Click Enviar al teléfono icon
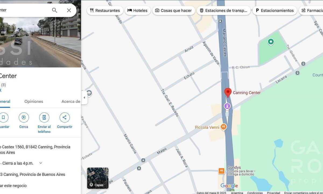 (x=44, y=118)
